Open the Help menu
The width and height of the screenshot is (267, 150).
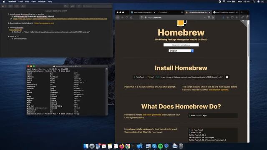[x=50, y=2]
